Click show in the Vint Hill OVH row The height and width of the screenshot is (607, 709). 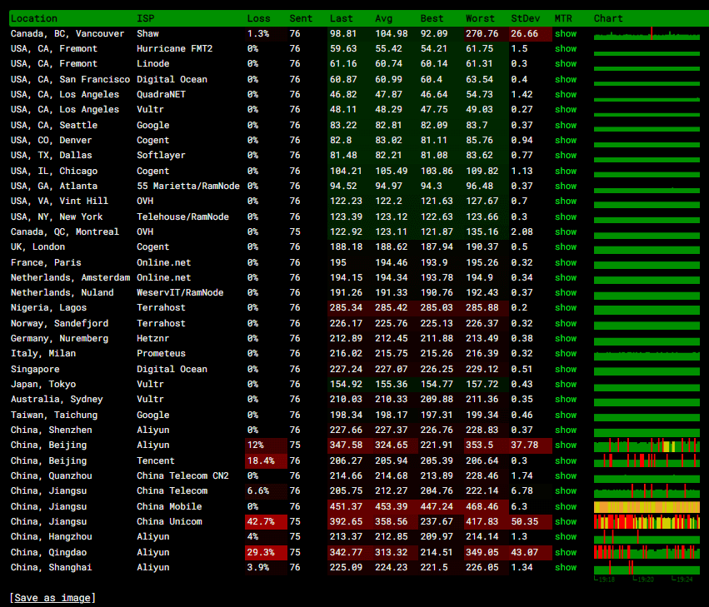click(566, 201)
